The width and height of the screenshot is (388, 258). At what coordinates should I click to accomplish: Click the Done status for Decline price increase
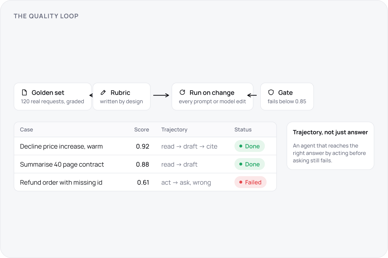point(250,146)
